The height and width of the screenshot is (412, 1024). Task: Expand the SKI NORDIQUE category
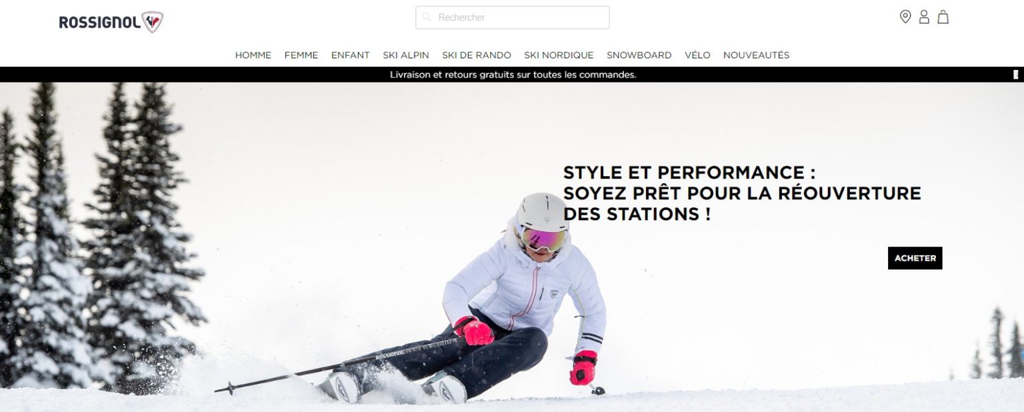pyautogui.click(x=559, y=55)
